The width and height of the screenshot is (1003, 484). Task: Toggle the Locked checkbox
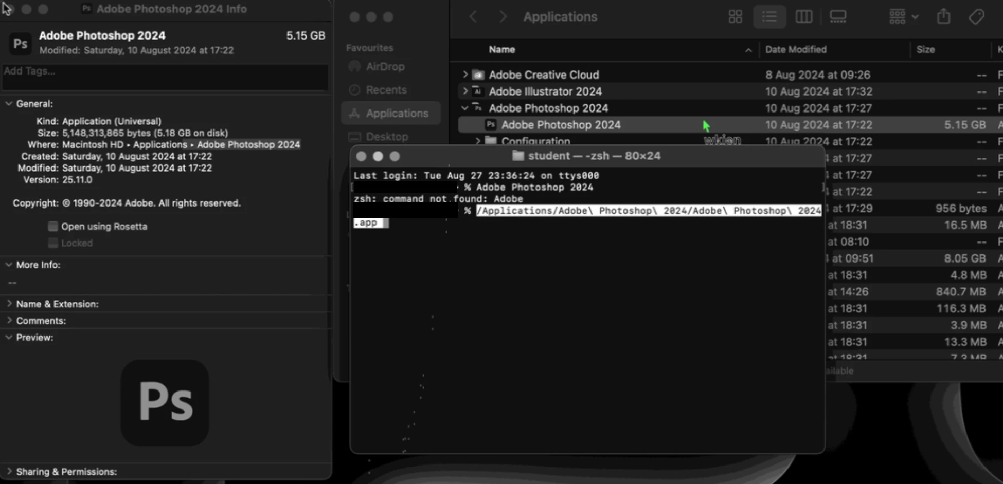tap(53, 243)
